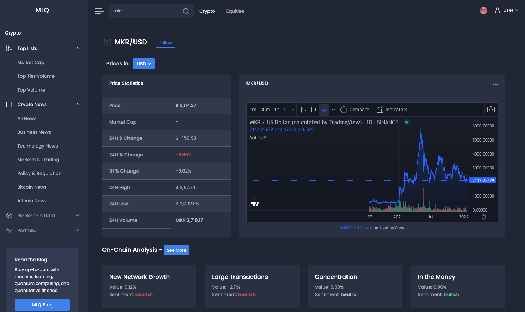Screen dimensions: 525x312
Task: Click the Blockchain Data cube icon
Action: pyautogui.click(x=9, y=216)
